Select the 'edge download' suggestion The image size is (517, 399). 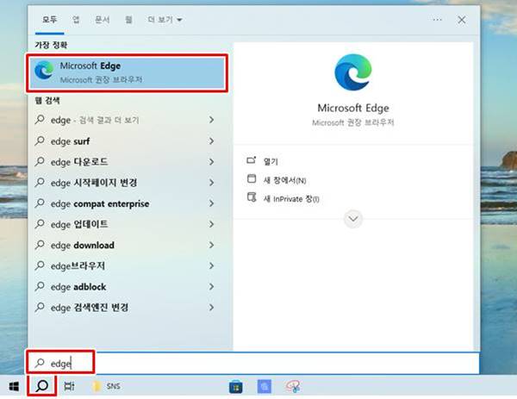[x=125, y=245]
